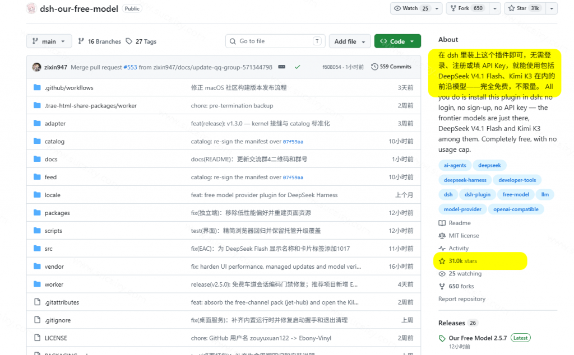This screenshot has width=574, height=355.
Task: Open the Watch notifications dropdown
Action: tap(416, 8)
